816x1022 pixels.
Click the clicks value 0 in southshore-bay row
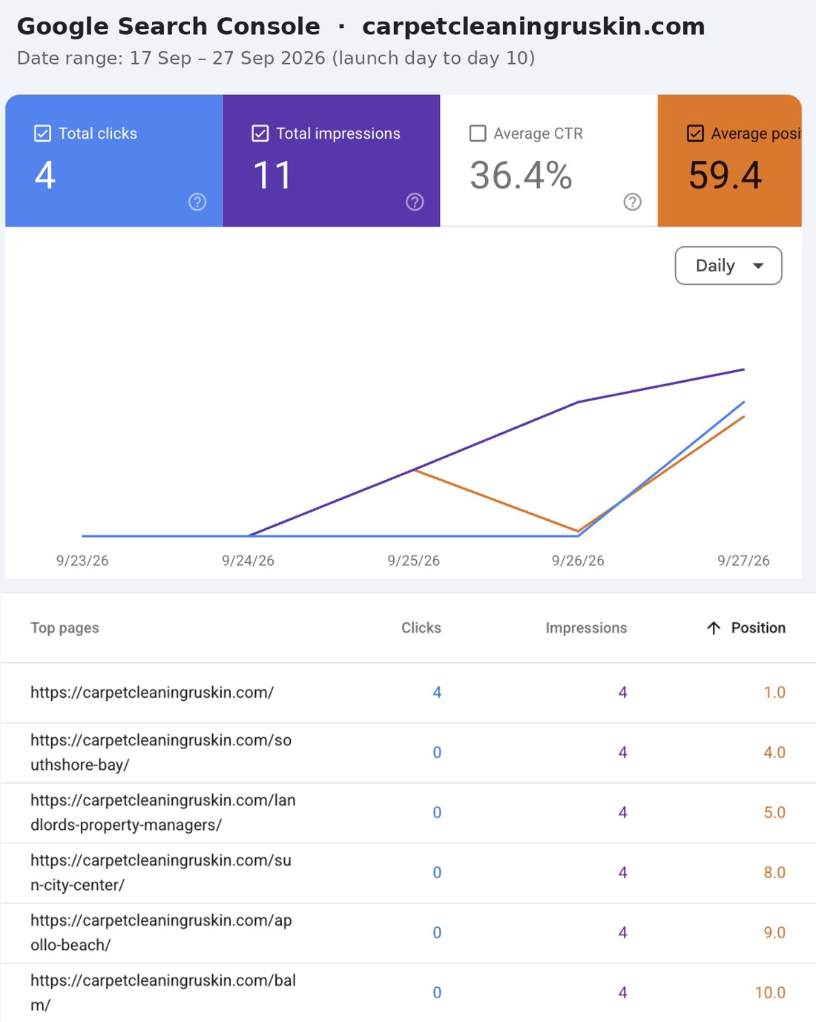437,753
